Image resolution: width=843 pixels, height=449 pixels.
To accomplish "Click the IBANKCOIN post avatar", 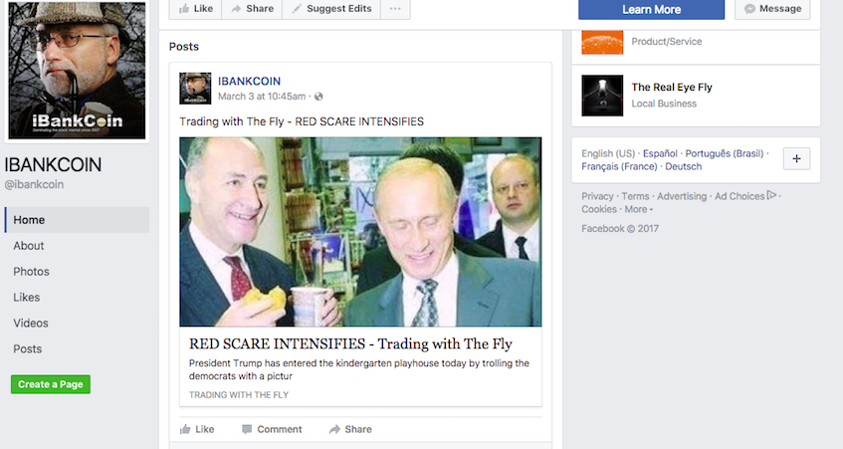I will click(x=195, y=89).
